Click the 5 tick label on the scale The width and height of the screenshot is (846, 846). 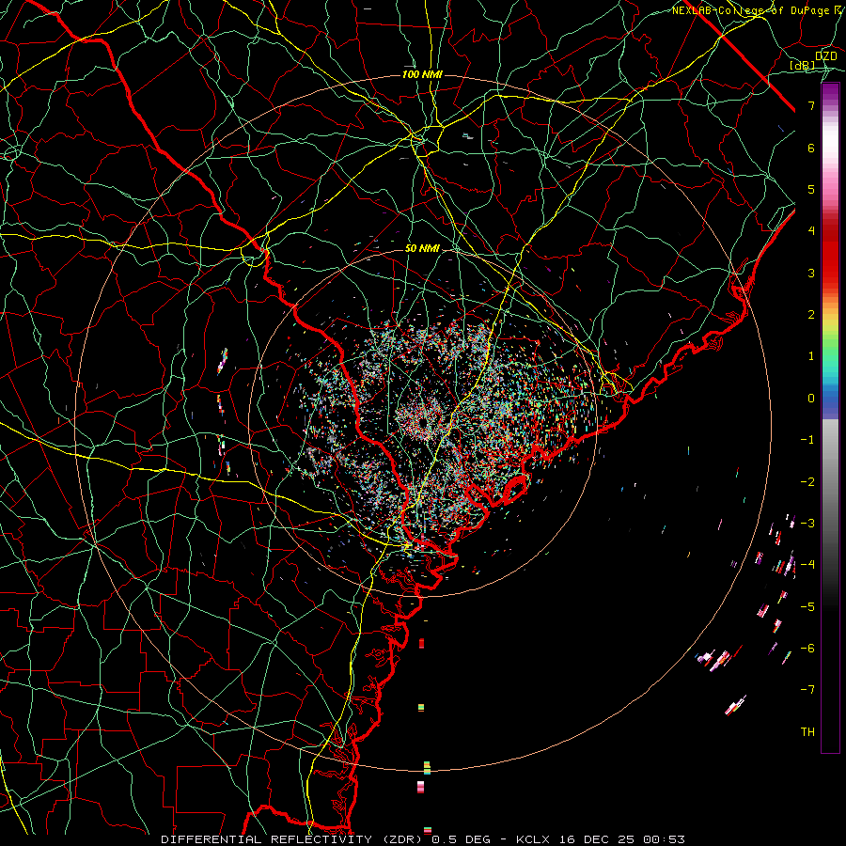[811, 189]
